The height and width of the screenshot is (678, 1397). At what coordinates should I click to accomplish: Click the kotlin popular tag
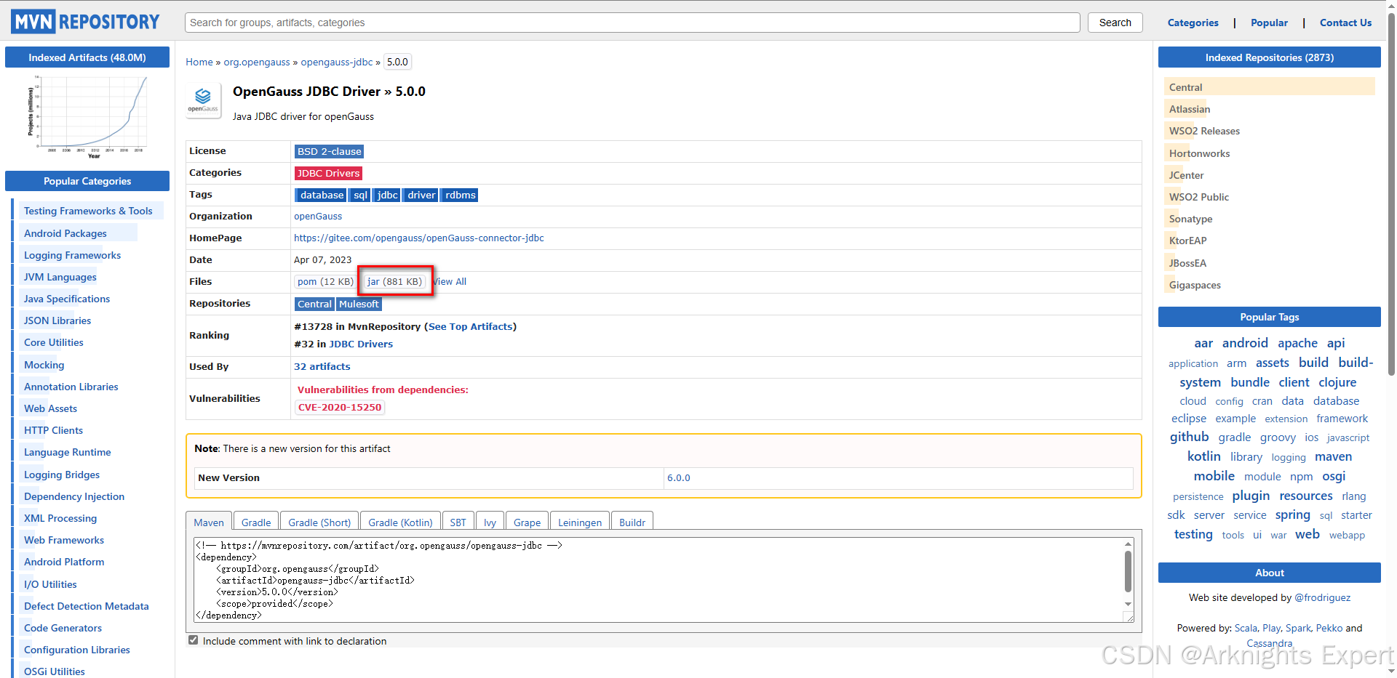click(1203, 456)
